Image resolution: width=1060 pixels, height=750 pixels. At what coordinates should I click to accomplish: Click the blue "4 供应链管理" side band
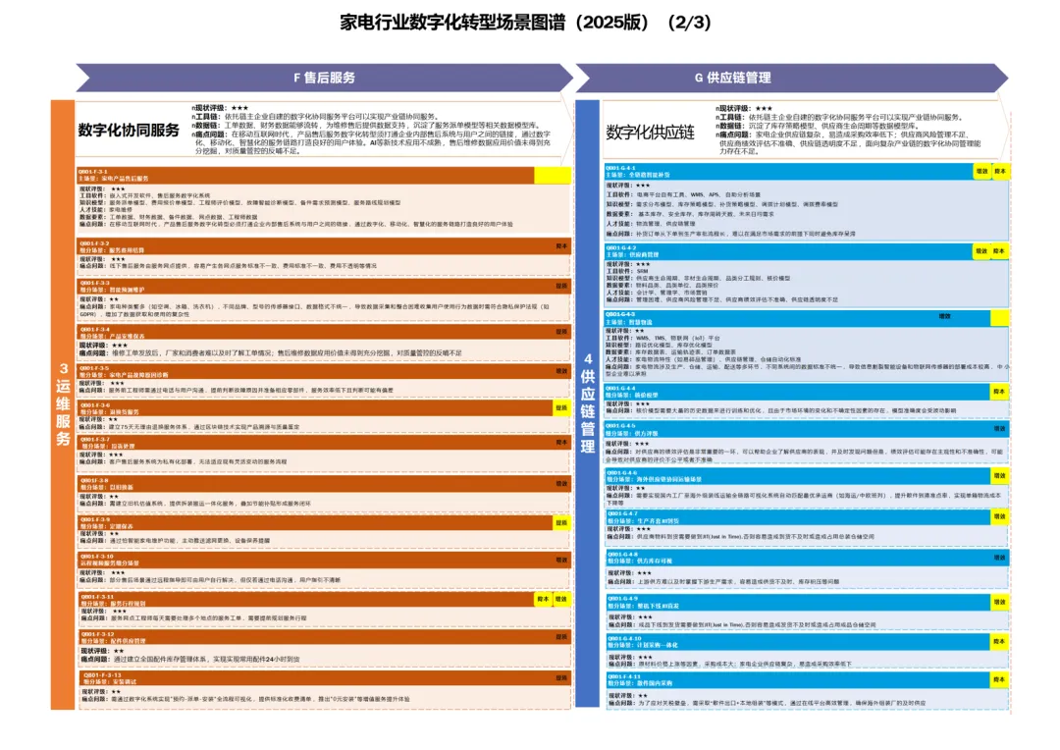click(x=588, y=403)
